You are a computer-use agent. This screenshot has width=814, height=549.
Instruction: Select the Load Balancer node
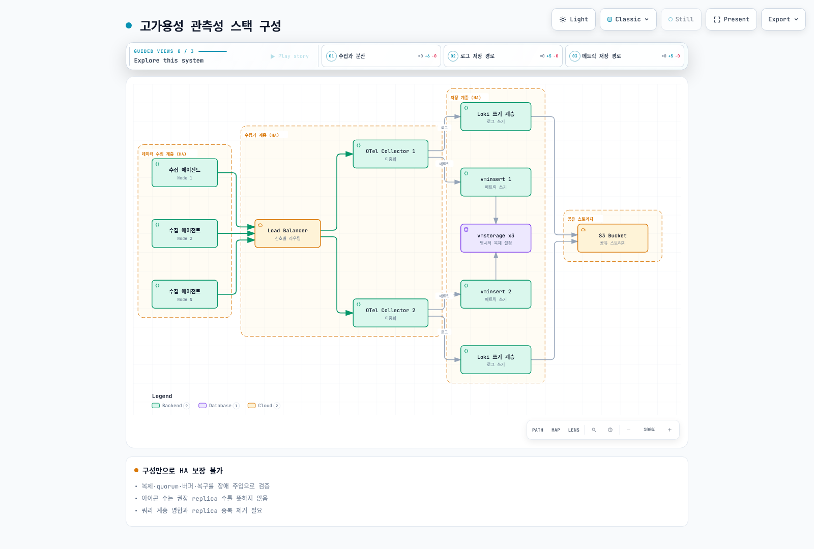point(287,234)
